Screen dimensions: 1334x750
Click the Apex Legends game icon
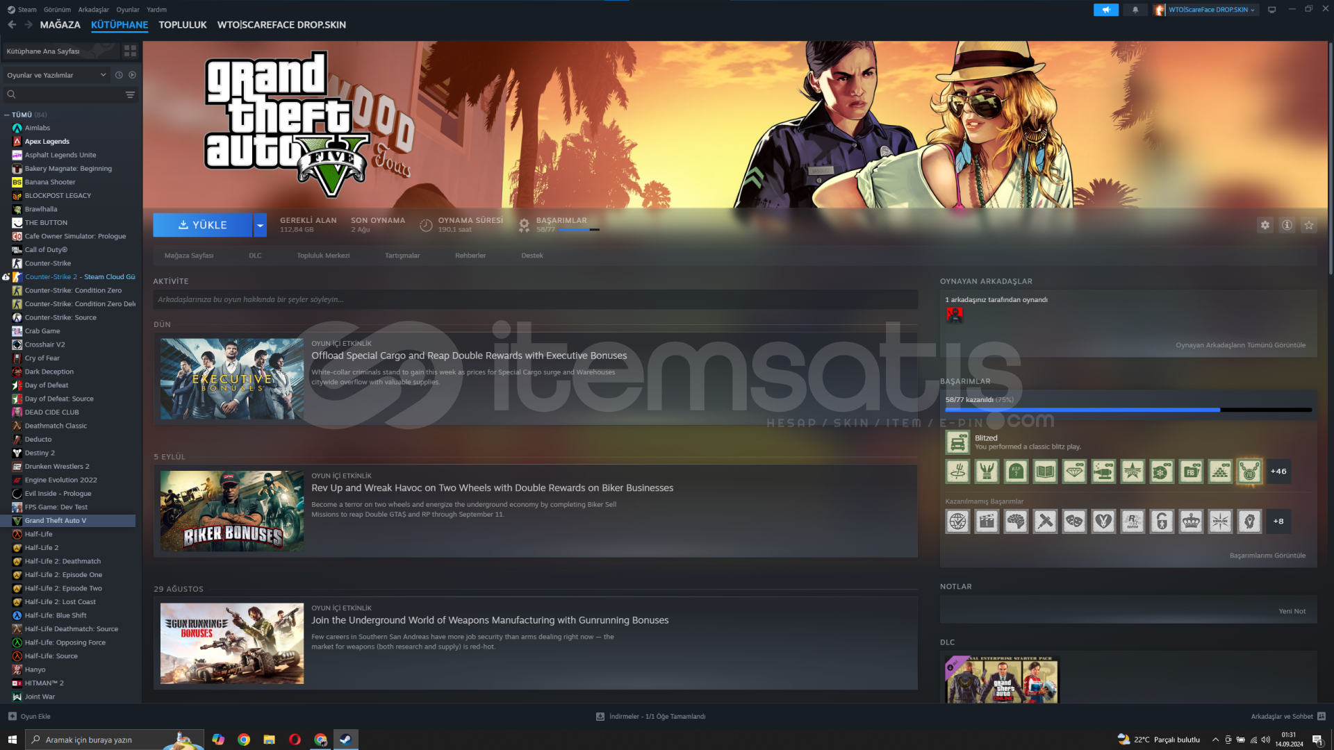click(17, 142)
